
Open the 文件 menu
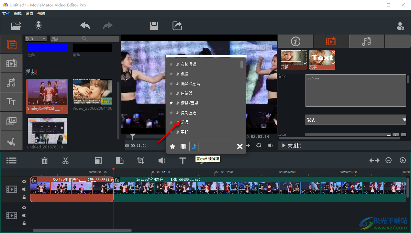[6, 14]
